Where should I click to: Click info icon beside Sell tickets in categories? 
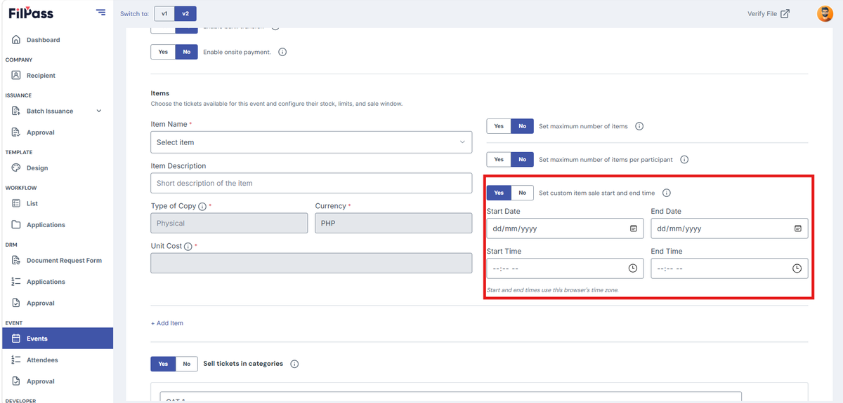294,364
